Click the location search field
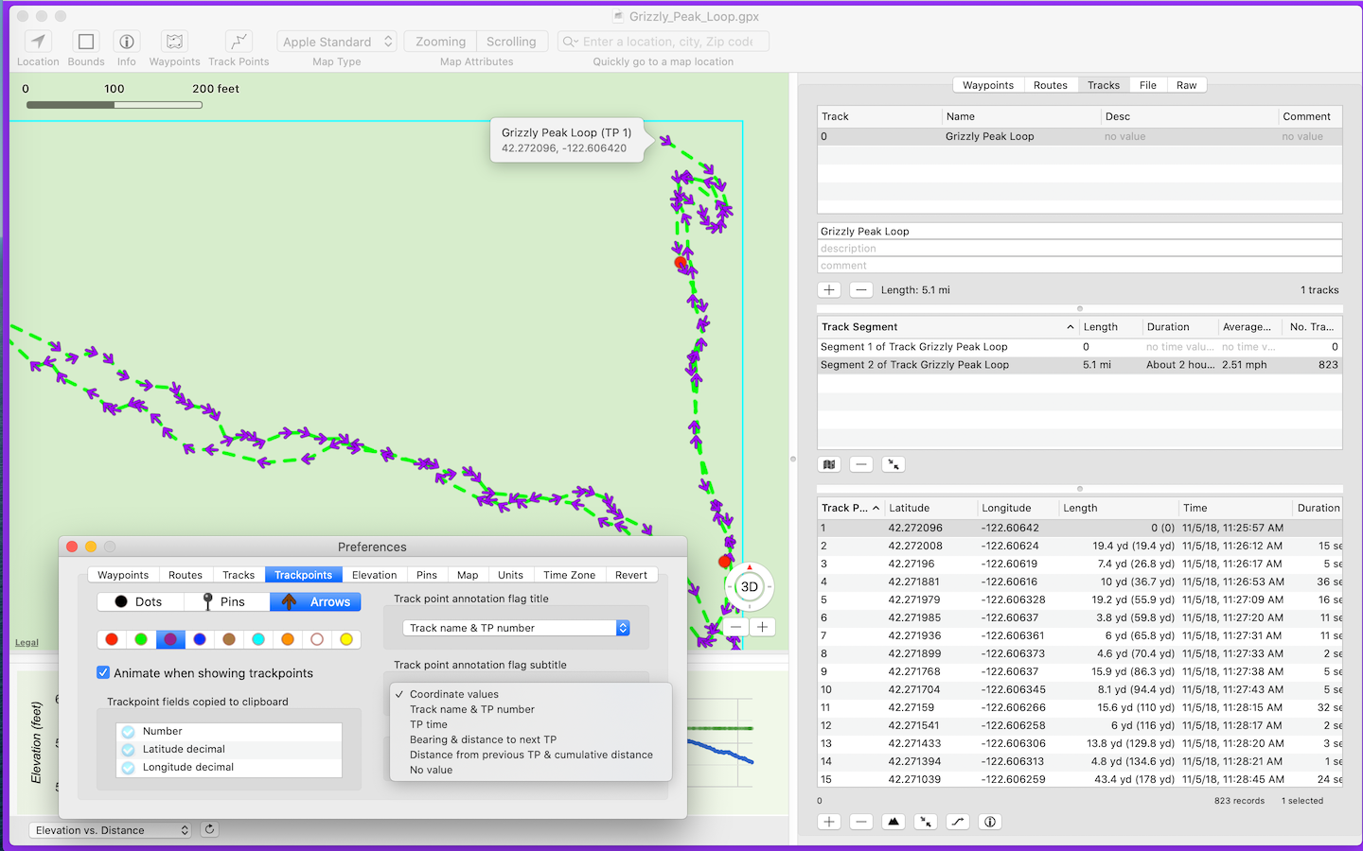Viewport: 1363px width, 851px height. [663, 41]
